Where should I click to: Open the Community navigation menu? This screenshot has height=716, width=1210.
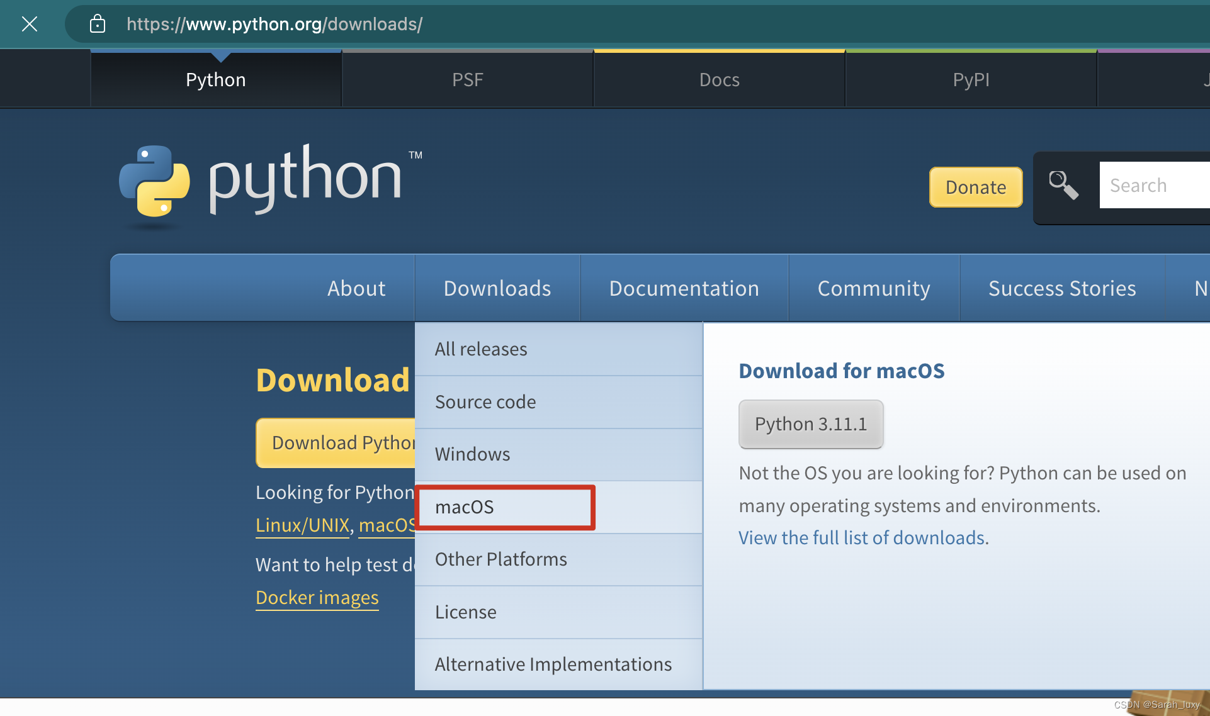point(874,288)
